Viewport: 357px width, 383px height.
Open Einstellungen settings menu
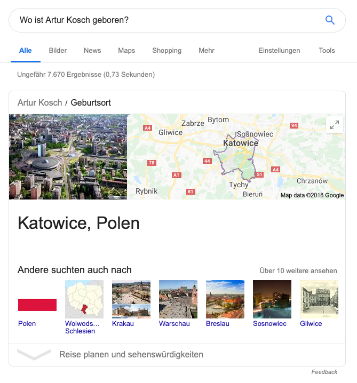click(x=279, y=51)
